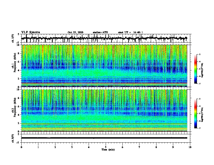
Task: Click time axis tick label "2"
Action: pyautogui.click(x=55, y=147)
